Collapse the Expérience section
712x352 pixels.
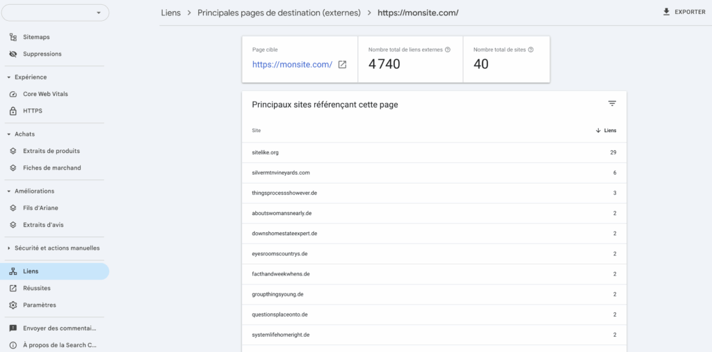coord(9,77)
